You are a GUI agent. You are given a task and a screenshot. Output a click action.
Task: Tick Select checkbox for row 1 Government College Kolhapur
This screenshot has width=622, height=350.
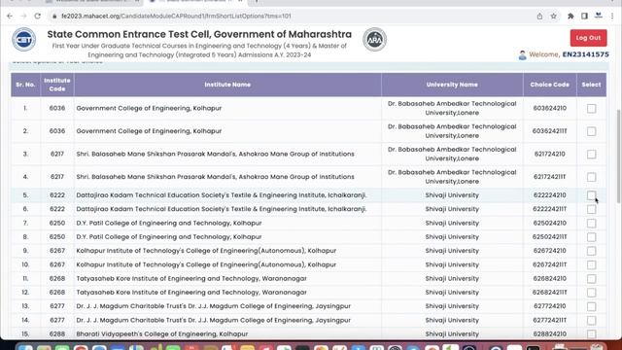pyautogui.click(x=591, y=108)
